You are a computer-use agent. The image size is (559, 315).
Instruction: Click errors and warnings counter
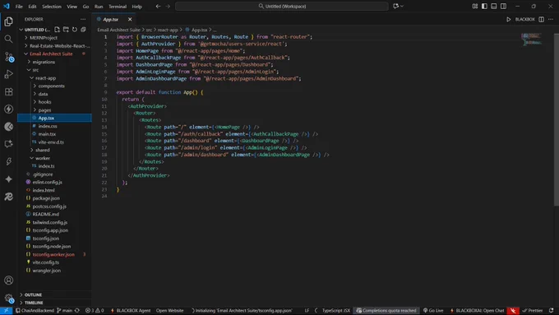[x=95, y=310]
